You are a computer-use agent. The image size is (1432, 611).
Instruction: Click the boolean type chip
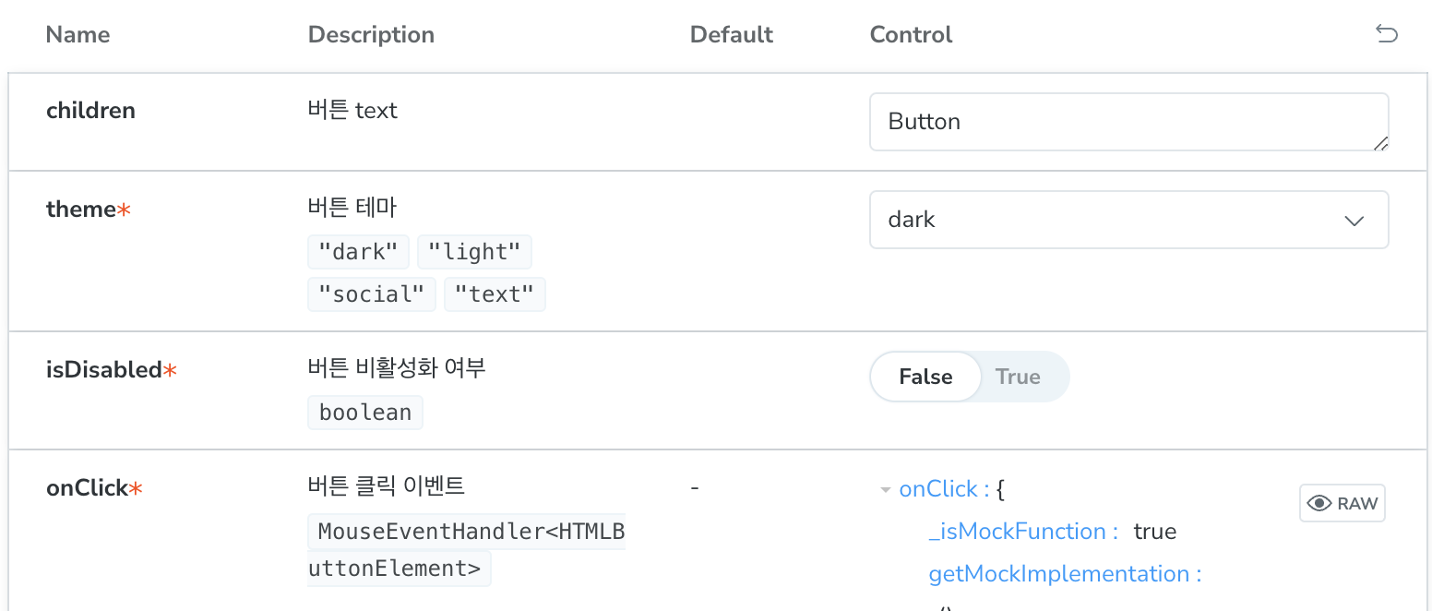coord(365,413)
